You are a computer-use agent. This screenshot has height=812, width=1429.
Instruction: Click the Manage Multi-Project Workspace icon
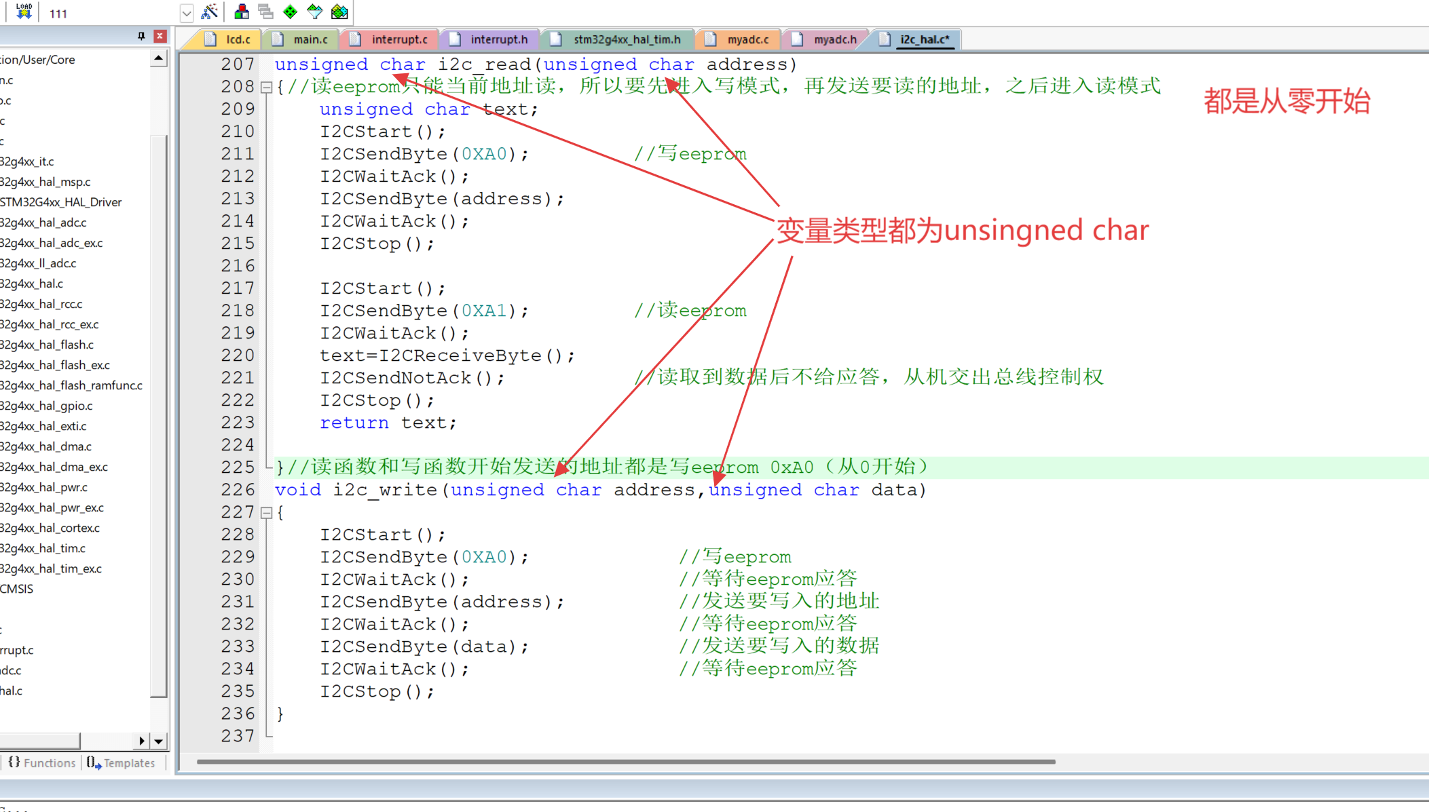click(266, 12)
